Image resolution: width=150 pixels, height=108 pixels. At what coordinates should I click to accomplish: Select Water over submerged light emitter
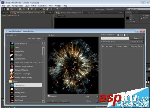point(26,63)
